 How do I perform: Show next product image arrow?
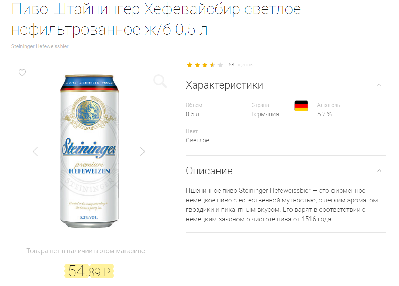tap(142, 151)
